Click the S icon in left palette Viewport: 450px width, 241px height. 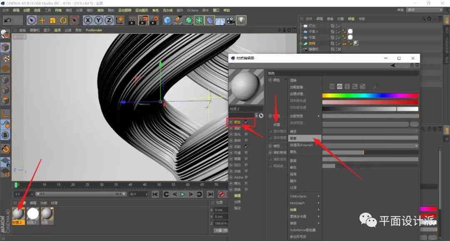tap(5, 135)
